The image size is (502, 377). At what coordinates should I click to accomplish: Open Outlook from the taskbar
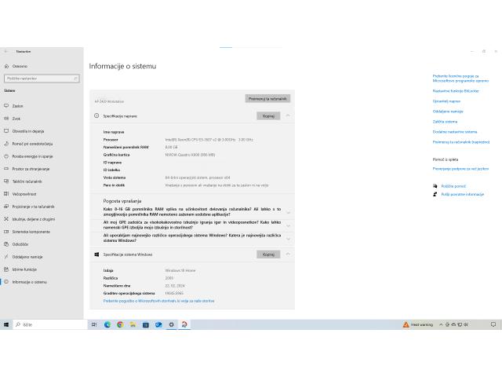pyautogui.click(x=158, y=324)
